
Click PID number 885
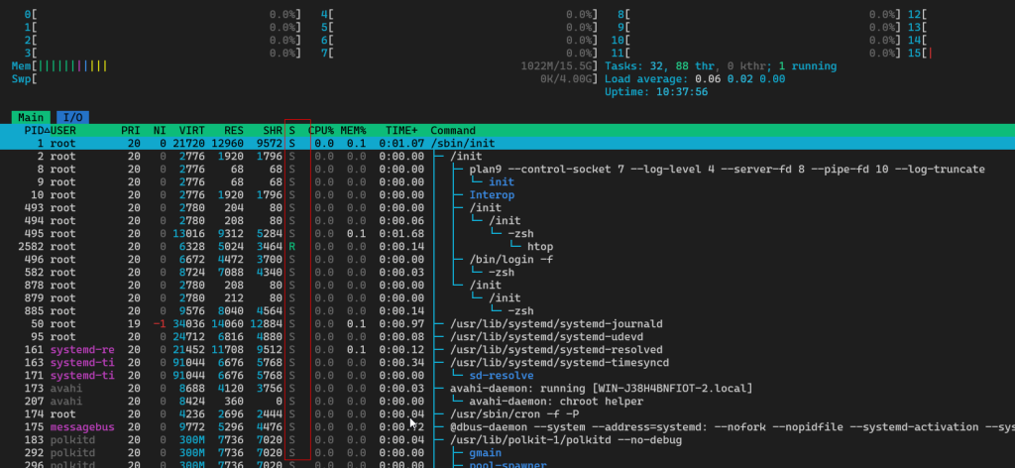[x=34, y=310]
